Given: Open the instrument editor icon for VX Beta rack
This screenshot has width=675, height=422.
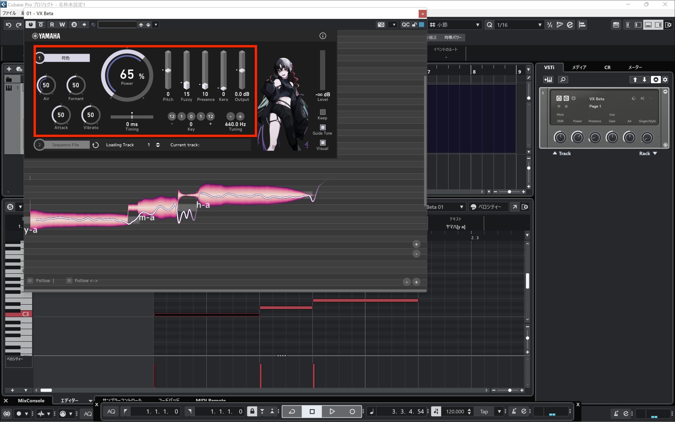Looking at the screenshot, I should coord(566,98).
